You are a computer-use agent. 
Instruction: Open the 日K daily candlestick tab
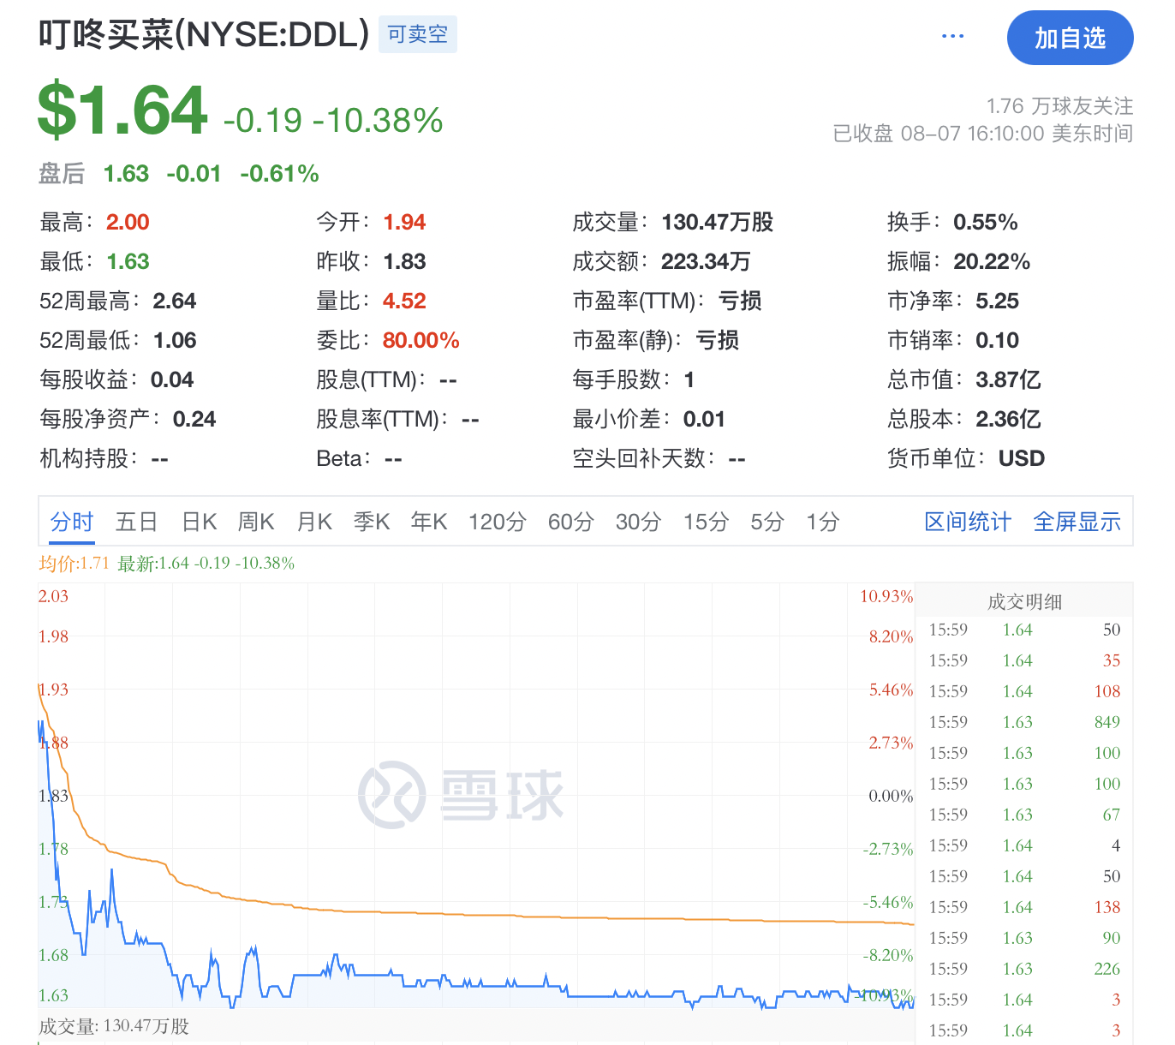[x=200, y=522]
